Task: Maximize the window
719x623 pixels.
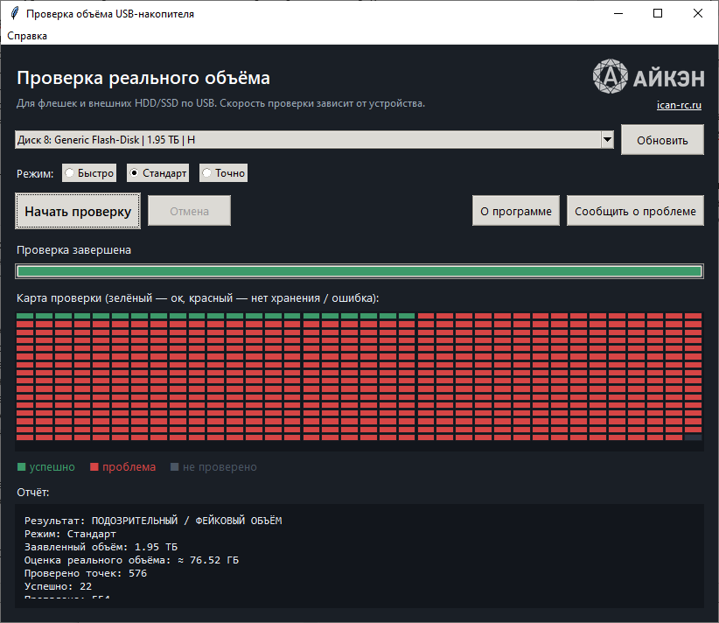Action: (658, 13)
